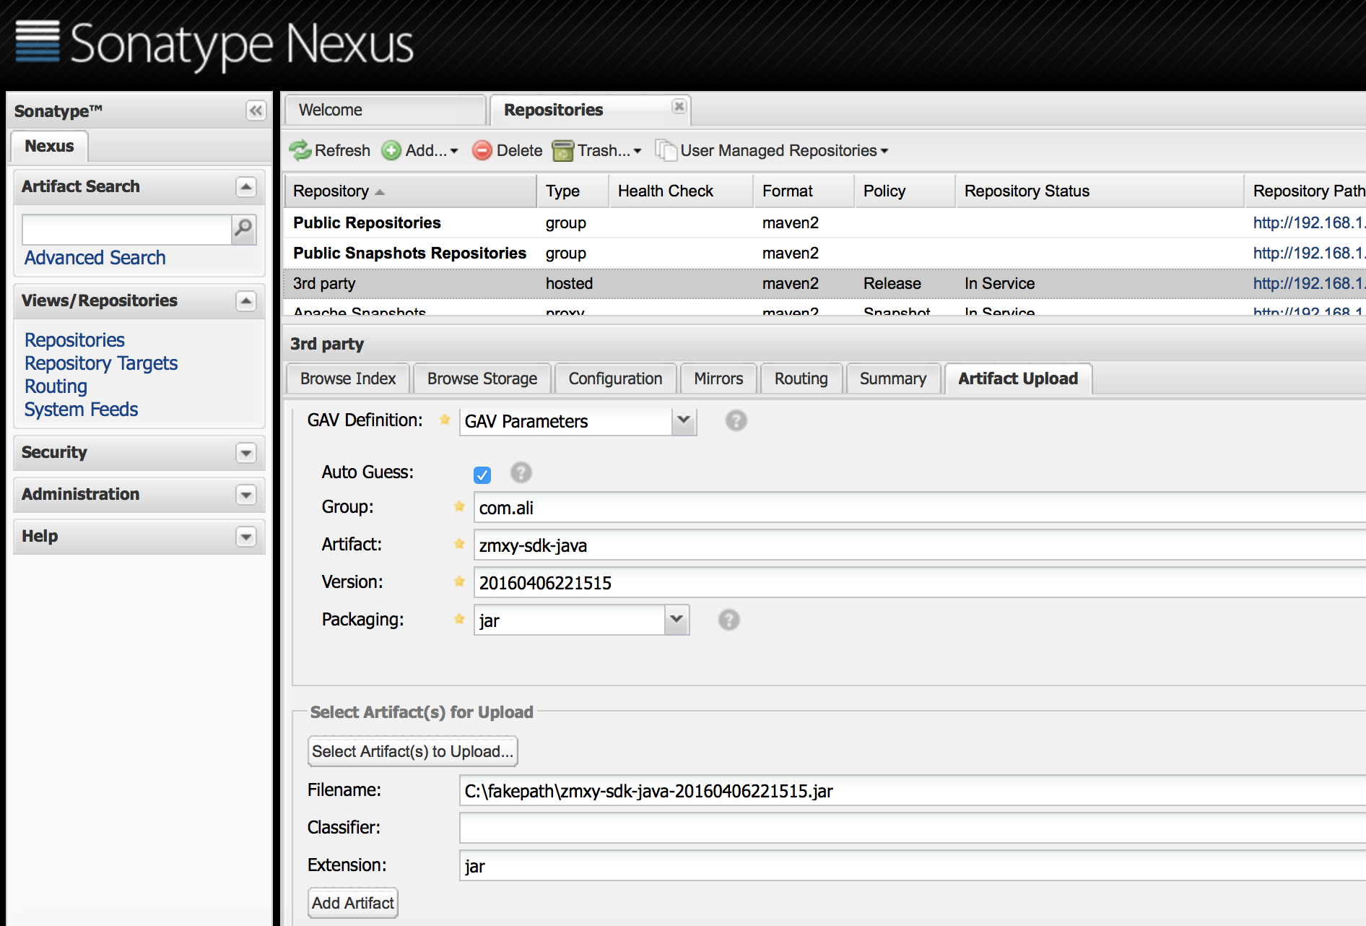Viewport: 1366px width, 926px height.
Task: Open Routing link in sidebar
Action: point(56,386)
